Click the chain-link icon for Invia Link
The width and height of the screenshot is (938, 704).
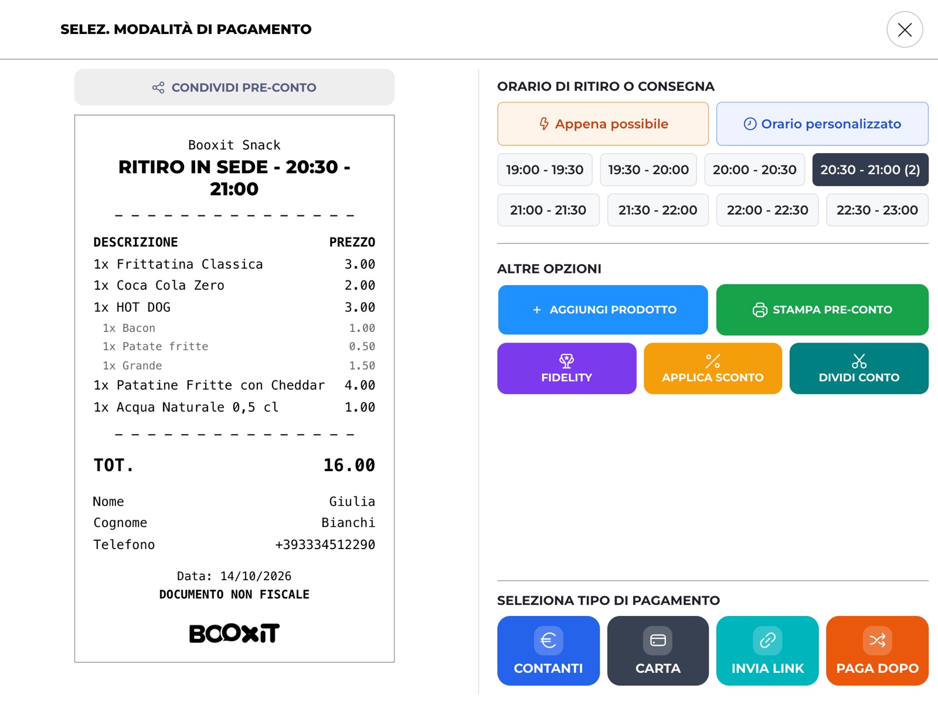(x=767, y=640)
